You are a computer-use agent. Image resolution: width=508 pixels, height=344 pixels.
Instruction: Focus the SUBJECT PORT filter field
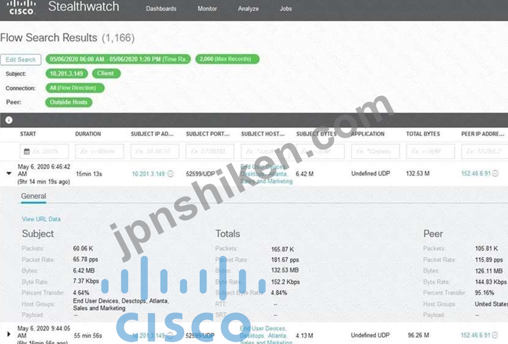pos(210,151)
